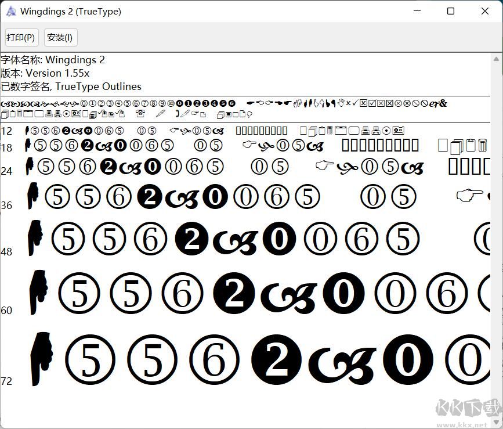503x429 pixels.
Task: Click the font viewer icon in the title bar
Action: click(x=10, y=11)
